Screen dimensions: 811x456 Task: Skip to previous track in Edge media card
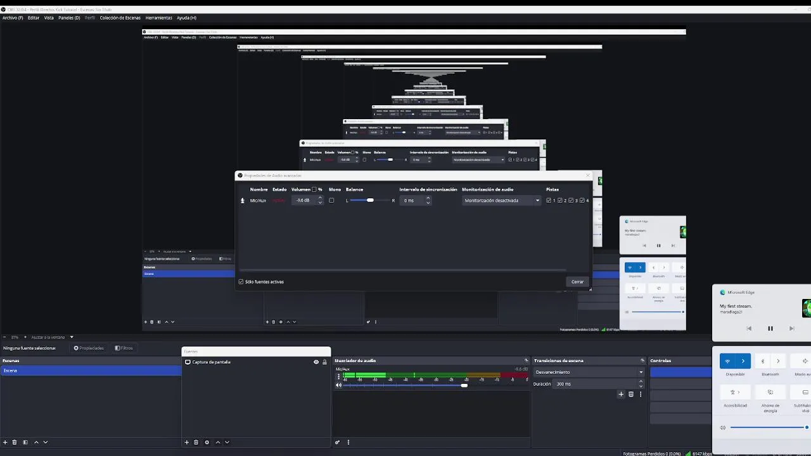click(x=749, y=329)
